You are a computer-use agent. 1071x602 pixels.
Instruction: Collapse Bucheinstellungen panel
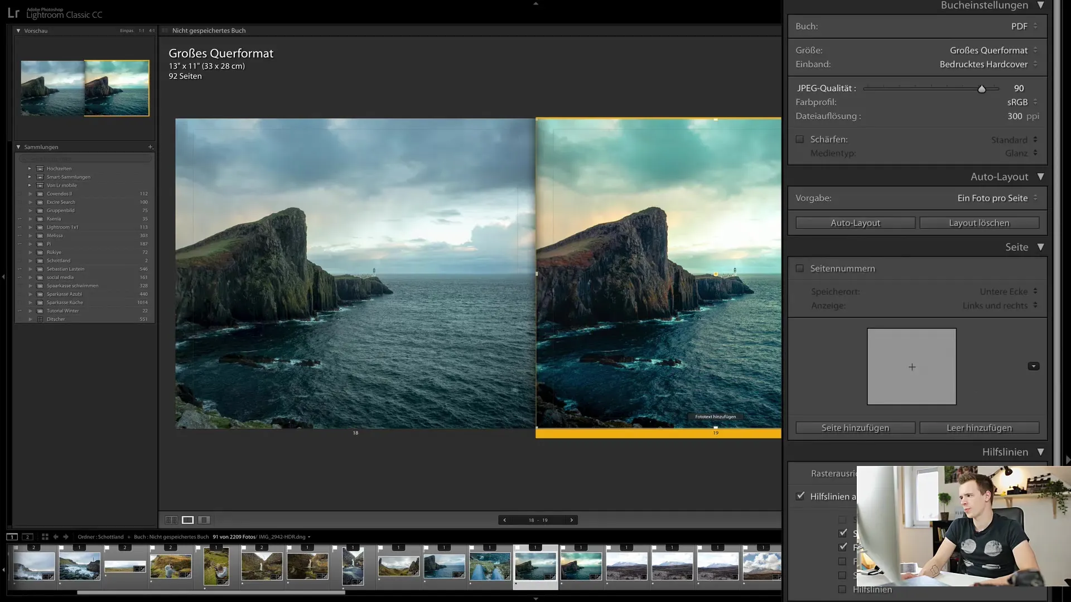[1041, 5]
